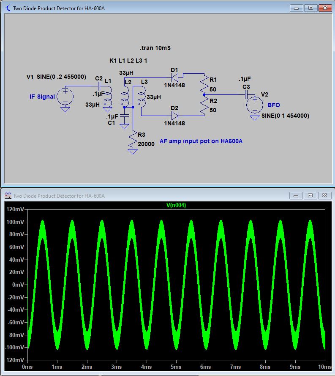Click the blue IF Signal comment label

click(42, 97)
